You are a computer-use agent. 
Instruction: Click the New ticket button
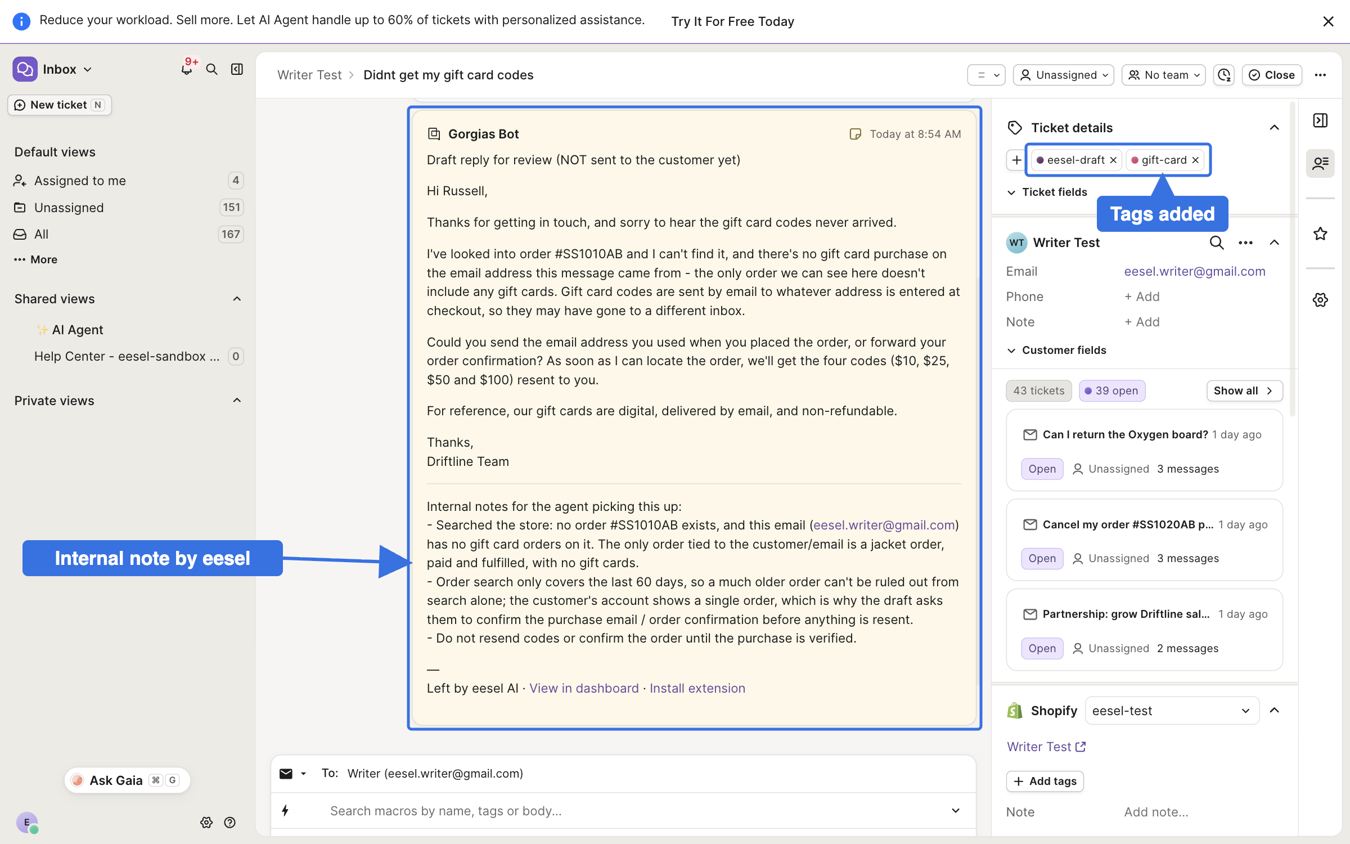click(60, 105)
